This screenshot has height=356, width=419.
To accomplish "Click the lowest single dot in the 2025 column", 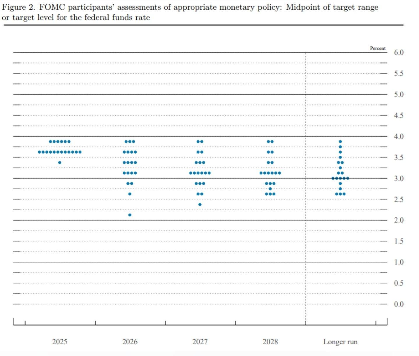I will [60, 162].
